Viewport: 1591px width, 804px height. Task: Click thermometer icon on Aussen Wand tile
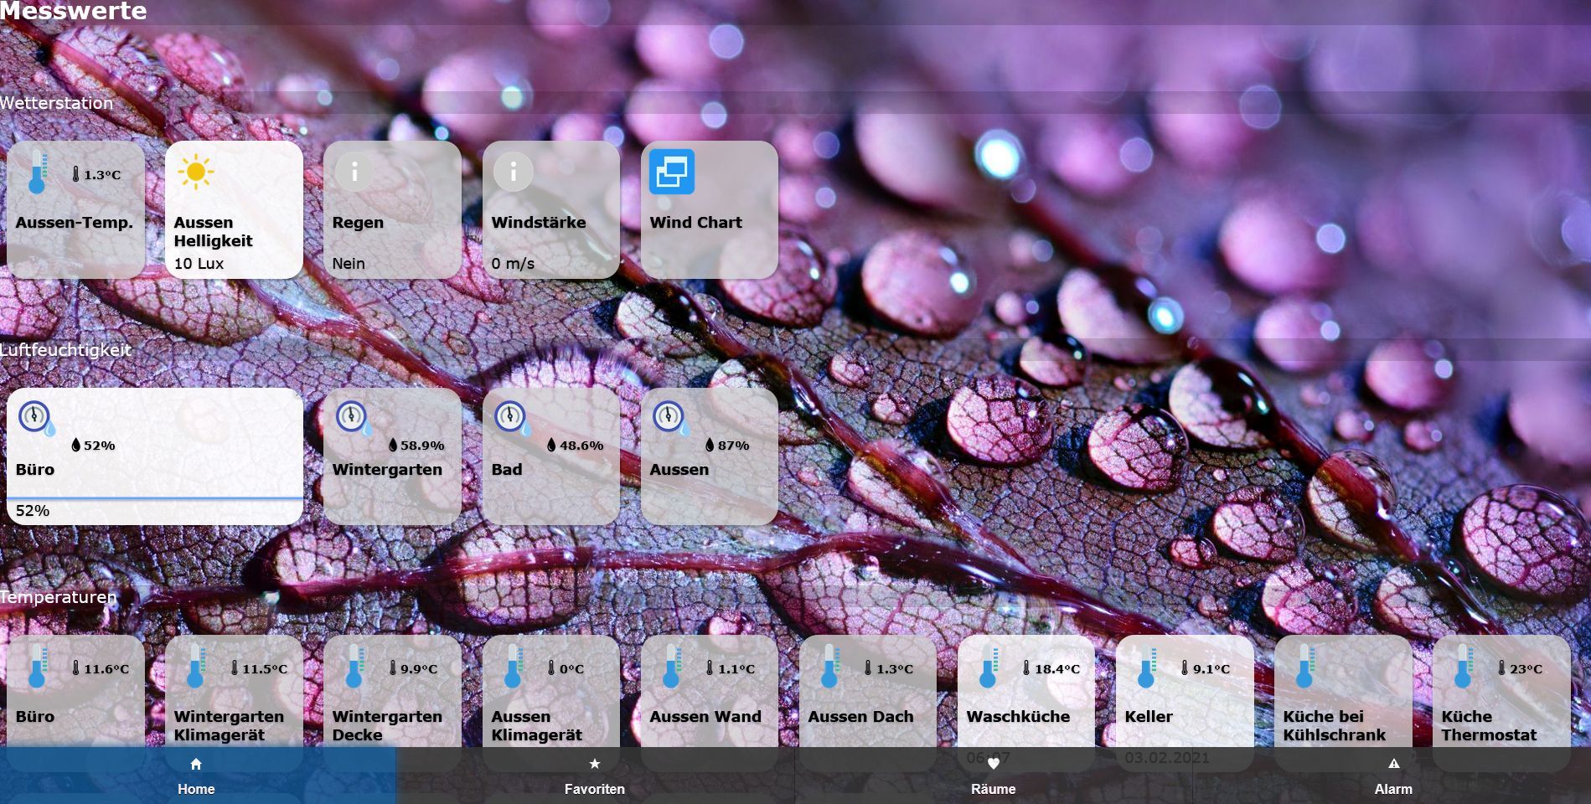[673, 666]
